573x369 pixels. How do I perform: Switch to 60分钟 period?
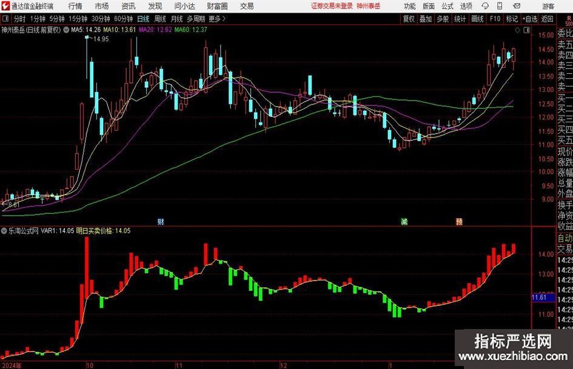[x=124, y=19]
